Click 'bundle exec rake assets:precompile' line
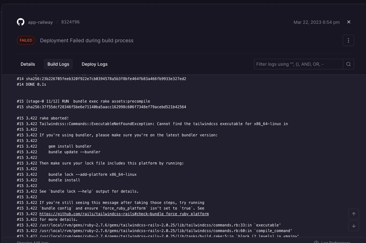Screen dimensions: 366x243 (83, 101)
